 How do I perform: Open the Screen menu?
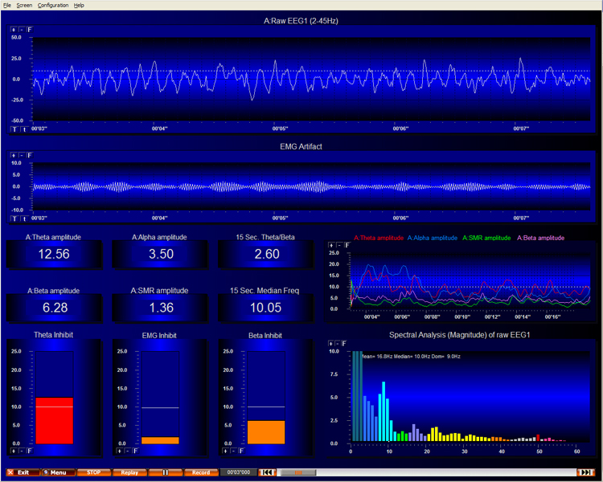point(24,5)
